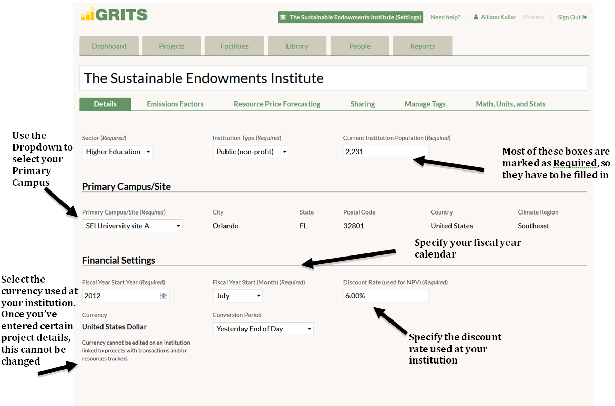The height and width of the screenshot is (406, 615).
Task: Click the Financial Settings section heading
Action: (x=118, y=260)
